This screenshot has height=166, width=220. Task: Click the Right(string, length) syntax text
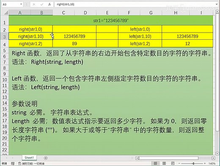(57, 62)
